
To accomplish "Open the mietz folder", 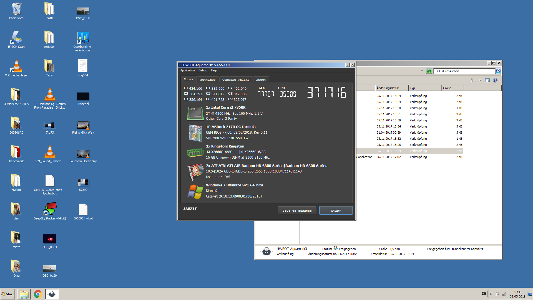I will tap(16, 240).
